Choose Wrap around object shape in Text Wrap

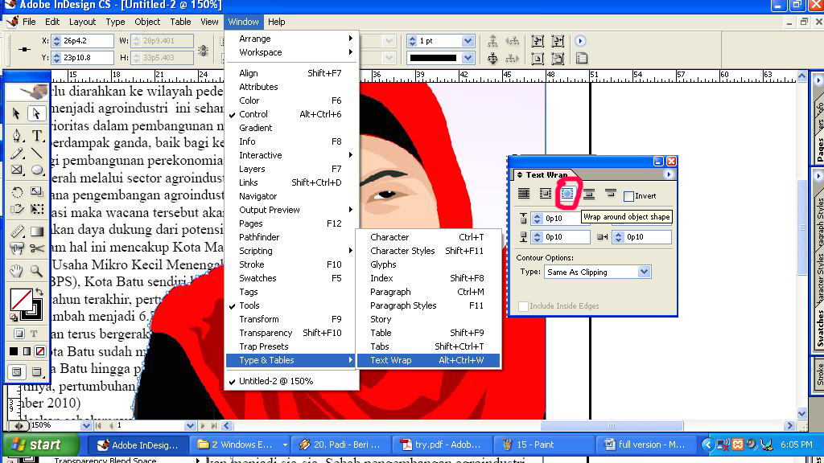566,194
